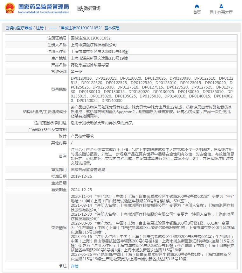Click the 生产地址 address value

tap(99, 58)
